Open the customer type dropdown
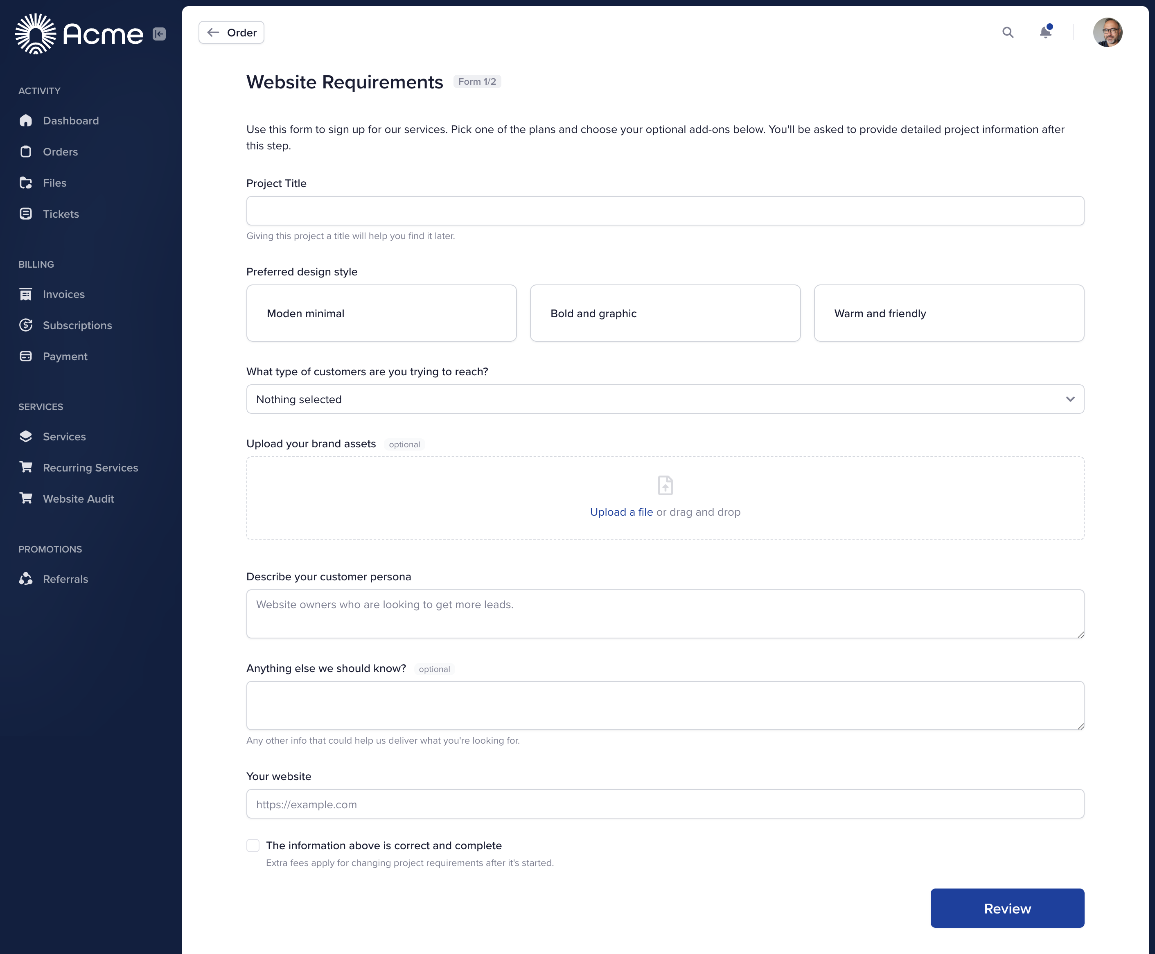Screen dimensions: 1155x954 click(x=665, y=399)
